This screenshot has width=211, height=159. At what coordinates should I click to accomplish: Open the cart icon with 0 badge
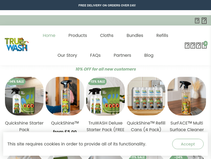click(204, 45)
